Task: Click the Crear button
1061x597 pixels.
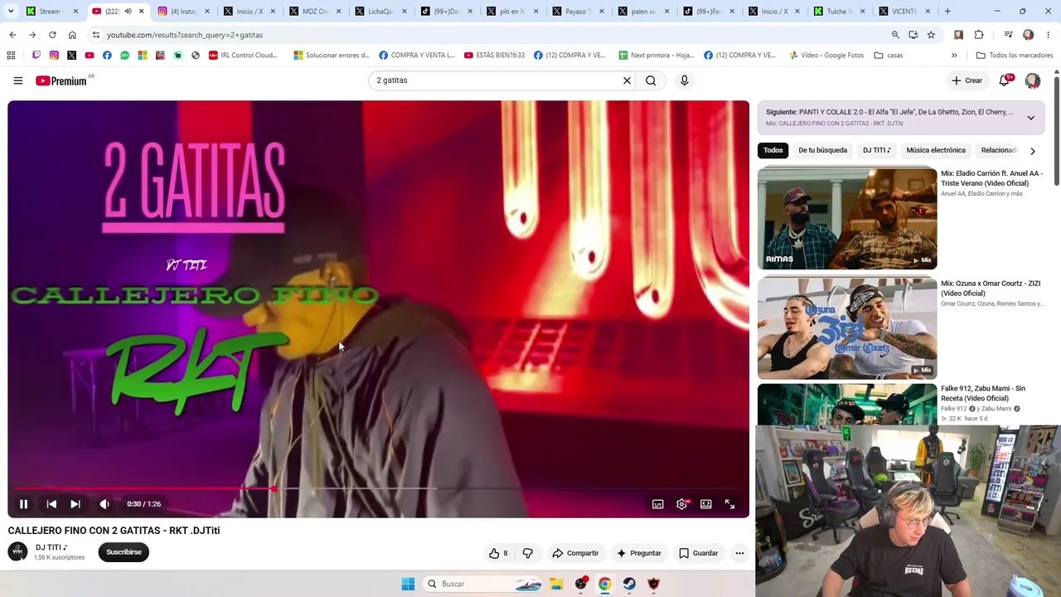Action: point(967,80)
